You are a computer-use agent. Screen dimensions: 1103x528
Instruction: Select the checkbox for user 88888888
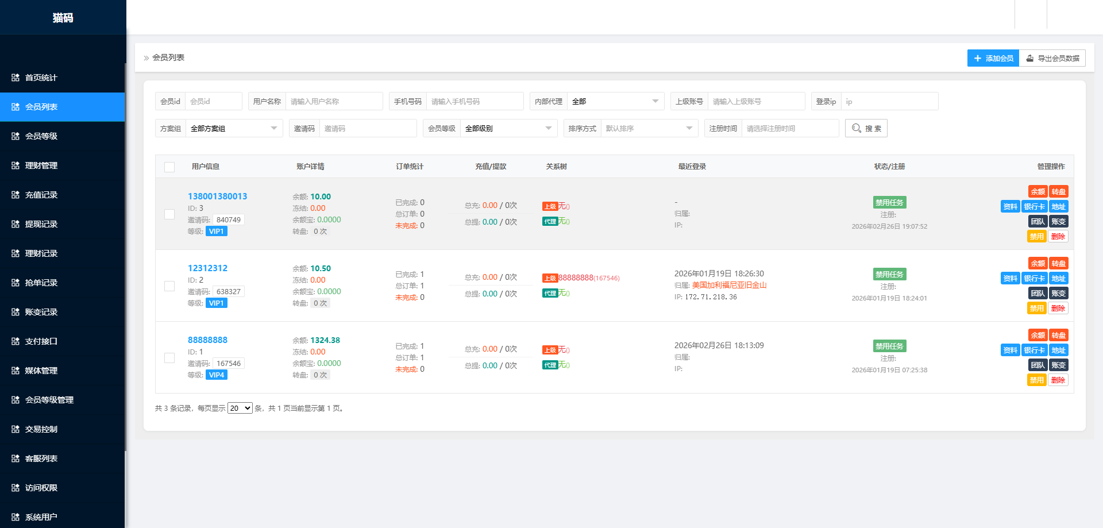click(x=169, y=357)
